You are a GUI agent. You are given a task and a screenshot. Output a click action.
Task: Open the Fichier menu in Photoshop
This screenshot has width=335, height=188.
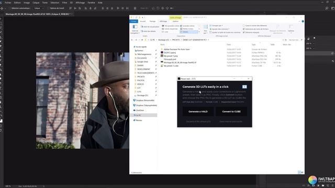8,3
